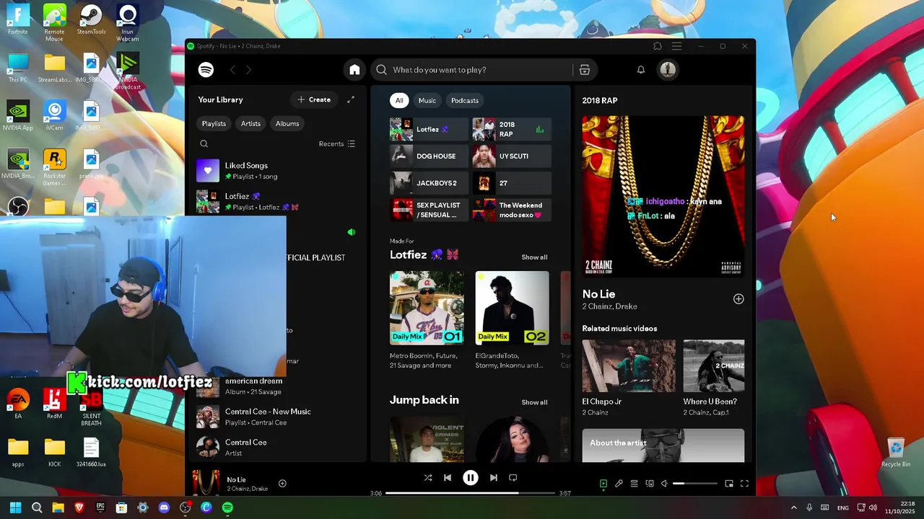Open Brave browser from the taskbar

pyautogui.click(x=79, y=508)
